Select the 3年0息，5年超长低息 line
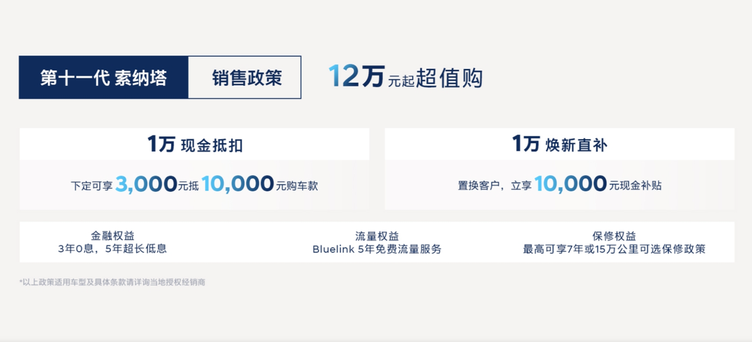This screenshot has width=752, height=342. coord(112,249)
